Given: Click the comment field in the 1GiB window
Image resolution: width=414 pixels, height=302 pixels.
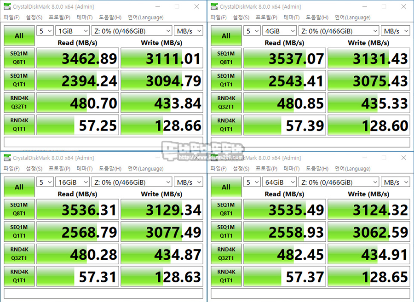Looking at the screenshot, I should click(103, 142).
